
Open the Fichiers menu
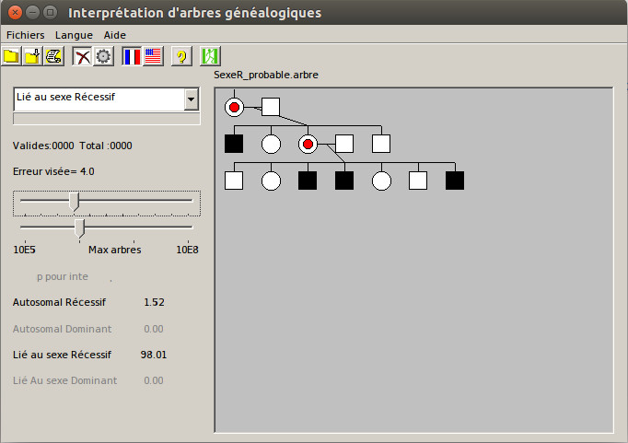pyautogui.click(x=25, y=34)
